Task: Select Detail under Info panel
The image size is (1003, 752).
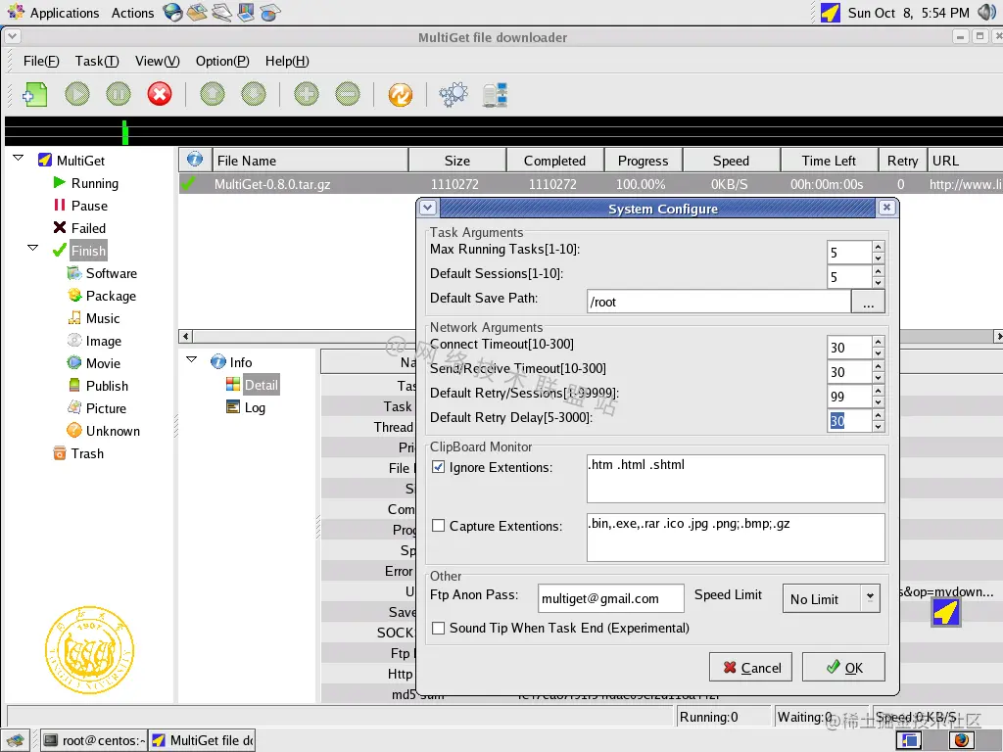Action: coord(261,385)
